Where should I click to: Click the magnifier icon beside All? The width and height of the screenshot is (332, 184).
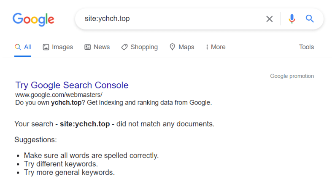coord(18,47)
